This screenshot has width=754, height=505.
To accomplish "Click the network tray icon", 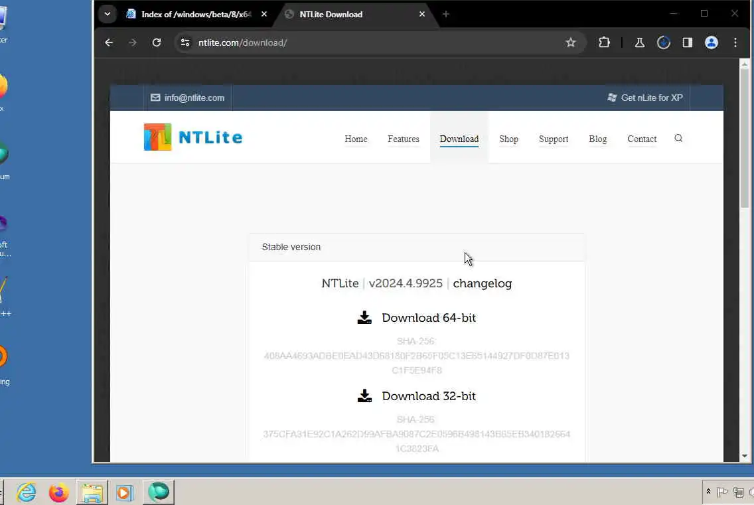I will (x=739, y=492).
